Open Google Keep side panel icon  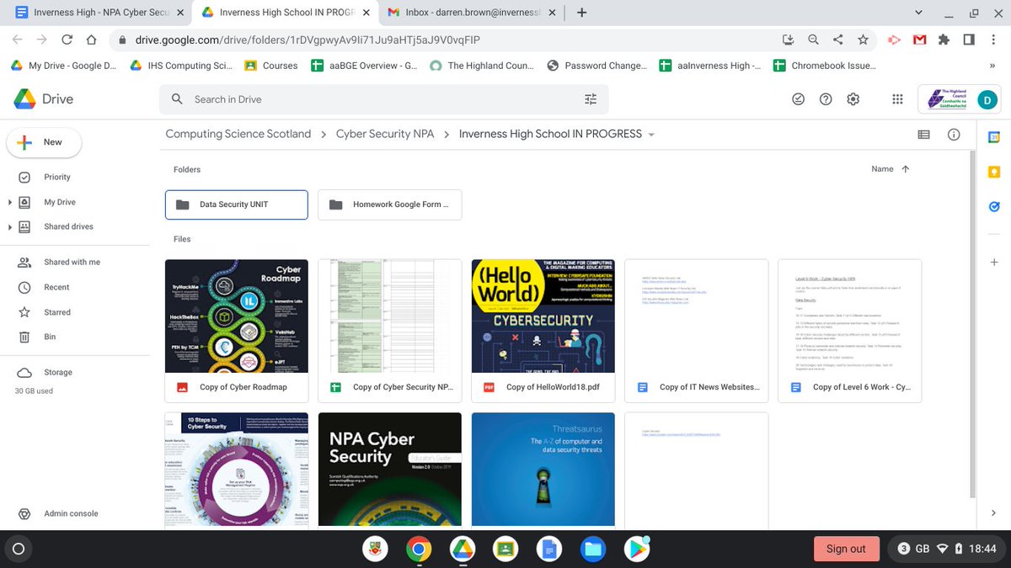point(994,172)
